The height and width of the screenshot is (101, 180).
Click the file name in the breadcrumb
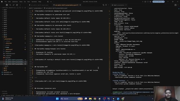56,8
